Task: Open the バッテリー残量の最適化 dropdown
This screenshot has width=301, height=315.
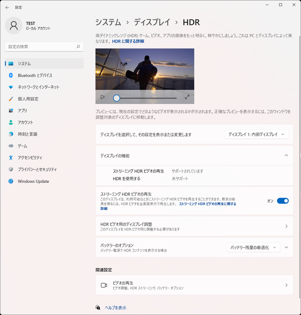Action: (253, 248)
